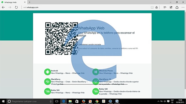Go back with the browser back arrow
This screenshot has height=104, width=186.
coord(3,7)
